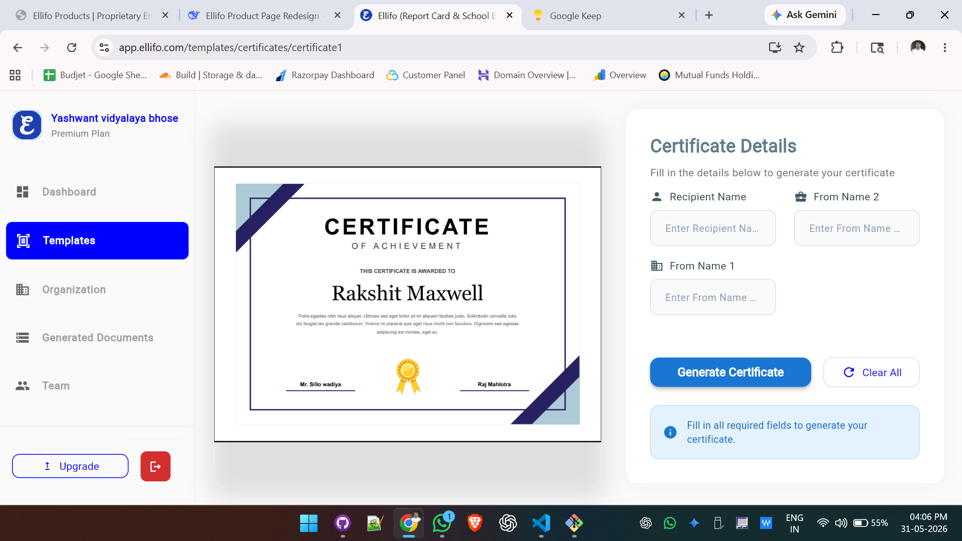This screenshot has width=962, height=541.
Task: Click the Upgrade button
Action: click(x=70, y=466)
